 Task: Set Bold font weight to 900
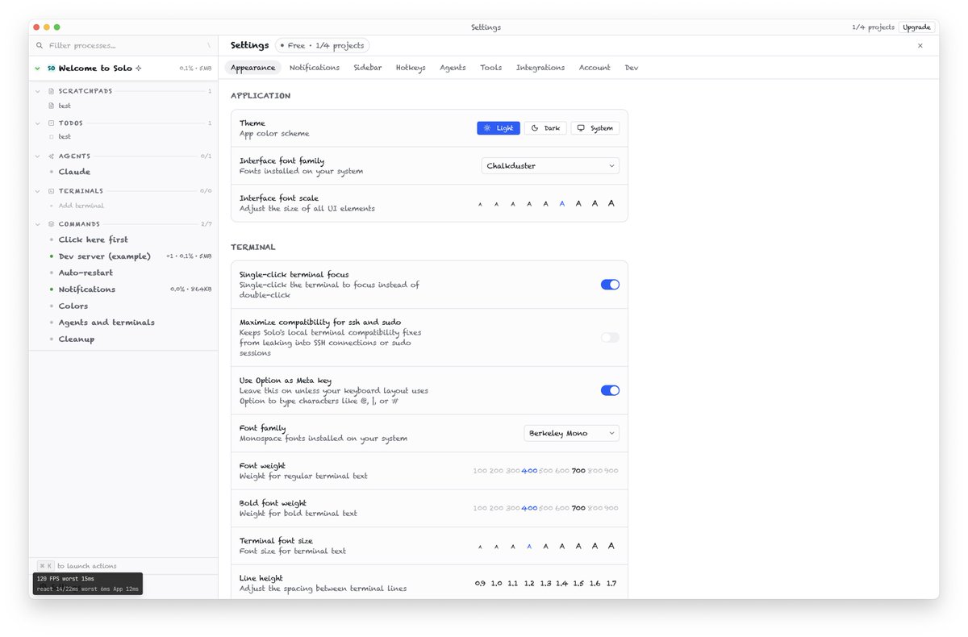coord(611,508)
